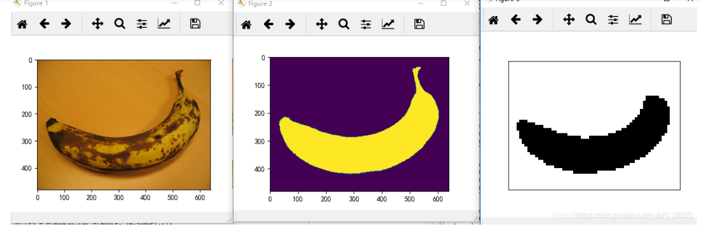Select Pan tool in Figure 2 toolbar
This screenshot has height=232, width=701.
click(321, 24)
